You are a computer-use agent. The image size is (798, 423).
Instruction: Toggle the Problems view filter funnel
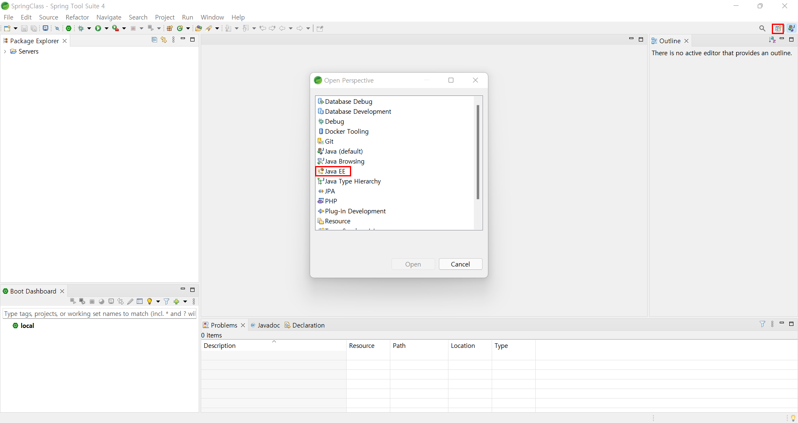[x=762, y=324]
